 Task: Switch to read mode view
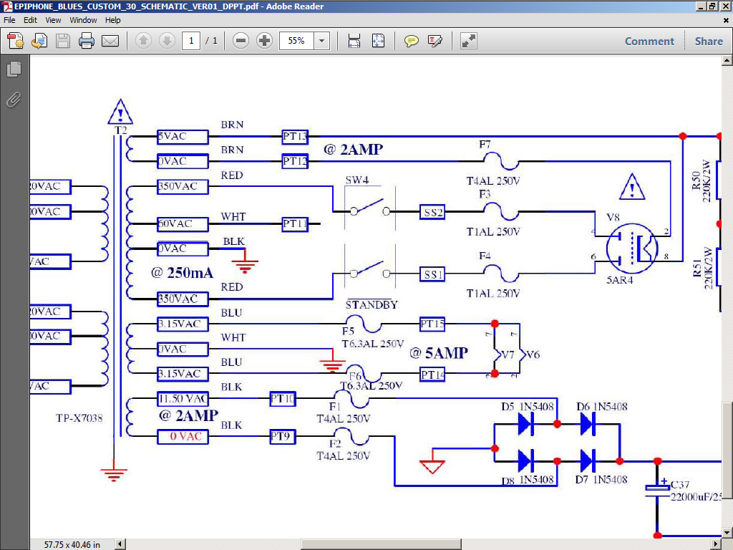[x=469, y=41]
